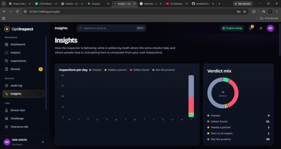Click the Ctrl K shortcut badge
The width and height of the screenshot is (281, 149).
pyautogui.click(x=140, y=28)
